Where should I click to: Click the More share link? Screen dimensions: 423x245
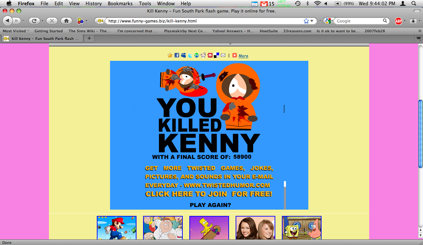[x=243, y=56]
